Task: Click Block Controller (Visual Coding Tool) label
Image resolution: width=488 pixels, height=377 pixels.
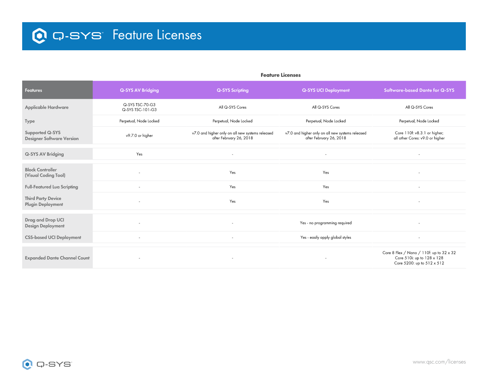Action: 45,173
